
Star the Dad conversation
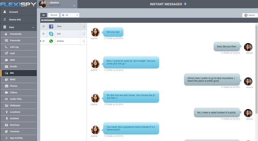click(x=43, y=34)
